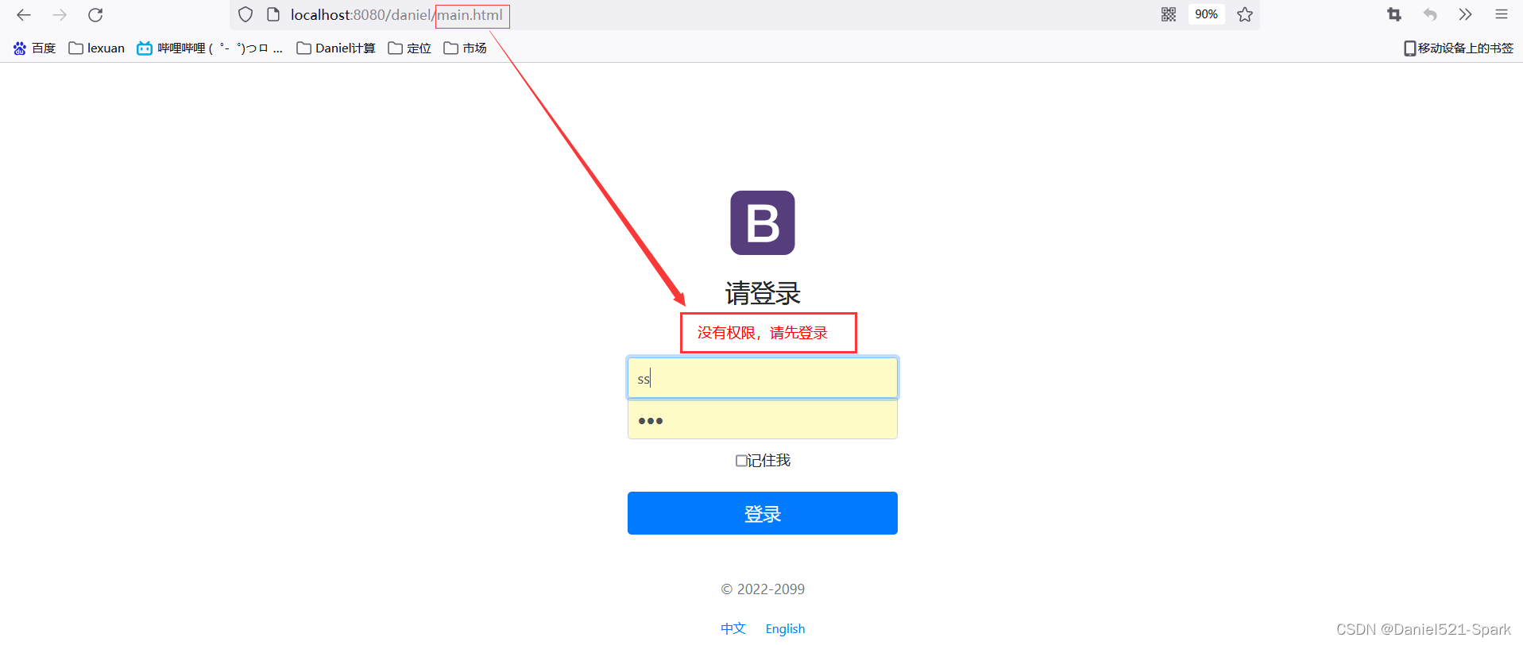Switch language to English

coord(785,628)
